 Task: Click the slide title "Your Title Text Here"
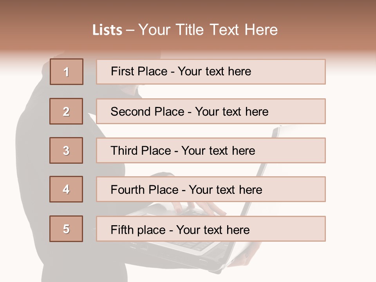coord(208,30)
